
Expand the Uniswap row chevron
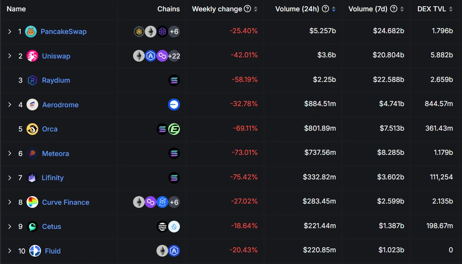(10, 56)
